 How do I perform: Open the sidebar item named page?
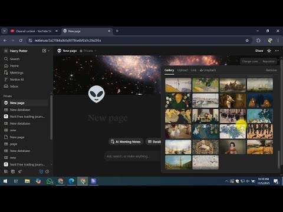point(25,144)
